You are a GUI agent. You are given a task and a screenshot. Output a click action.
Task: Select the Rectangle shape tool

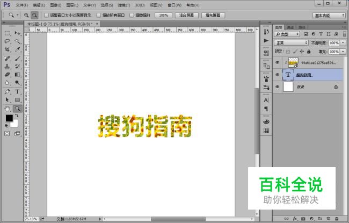click(17, 100)
